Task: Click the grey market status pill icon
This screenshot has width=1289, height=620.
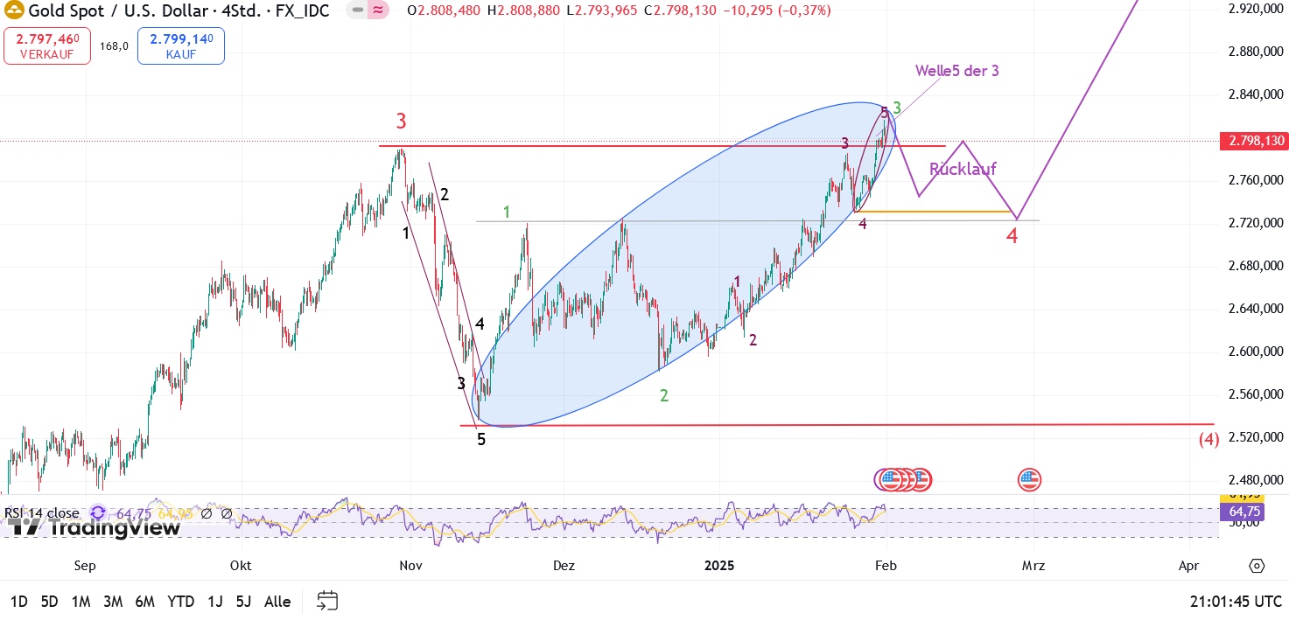Action: (356, 10)
